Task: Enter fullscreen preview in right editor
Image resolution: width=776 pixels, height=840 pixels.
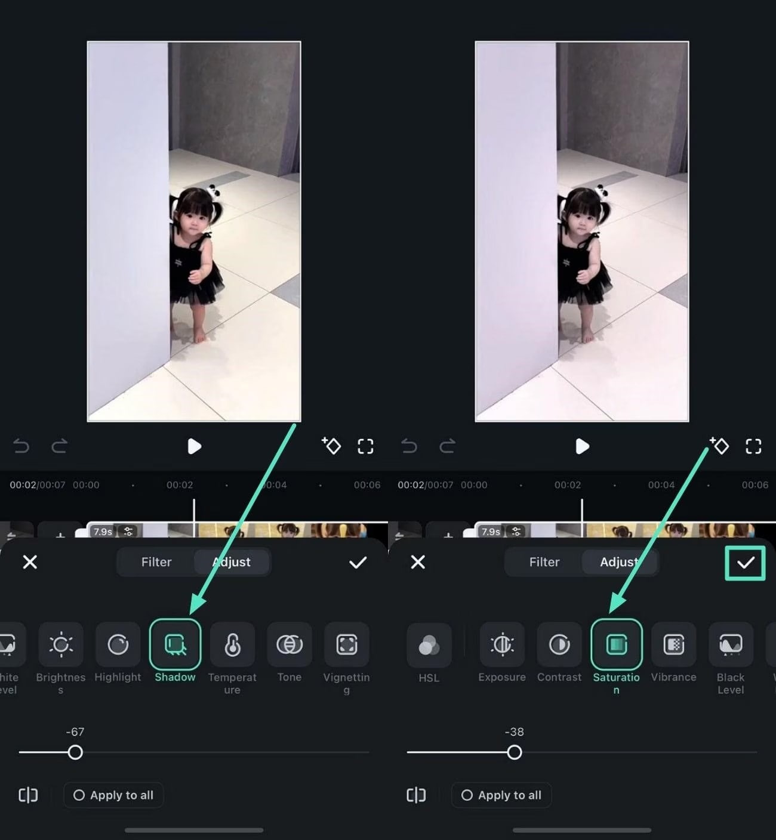Action: pos(753,446)
